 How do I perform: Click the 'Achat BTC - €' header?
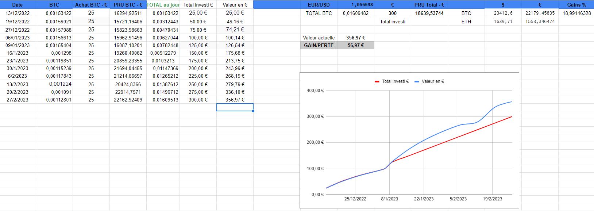(x=91, y=5)
